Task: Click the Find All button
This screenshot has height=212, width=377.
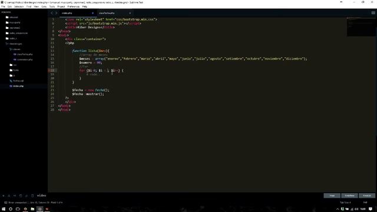Action: click(367, 196)
